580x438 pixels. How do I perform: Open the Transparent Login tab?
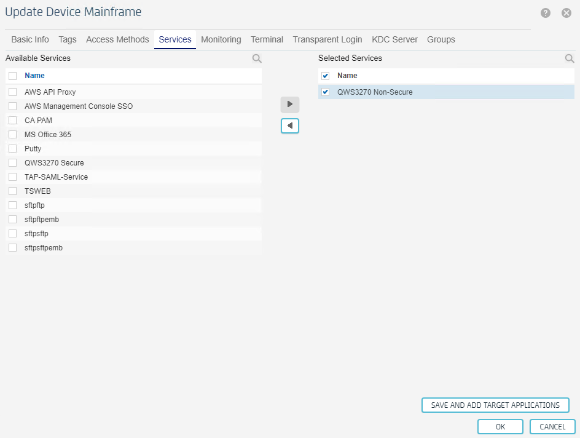(327, 39)
